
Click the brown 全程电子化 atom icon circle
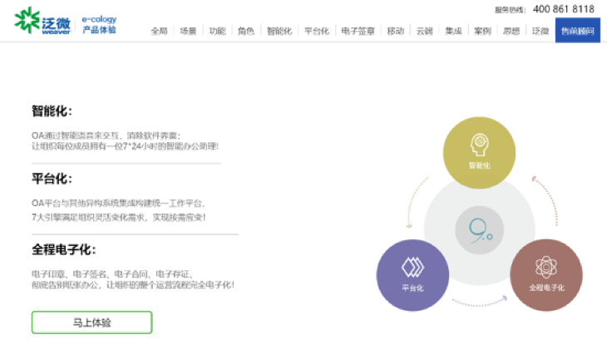[545, 274]
